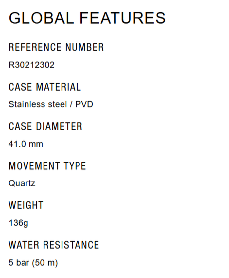Screen dimensions: 229x278
Task: Click the CASE MATERIAL label
Action: (x=44, y=87)
